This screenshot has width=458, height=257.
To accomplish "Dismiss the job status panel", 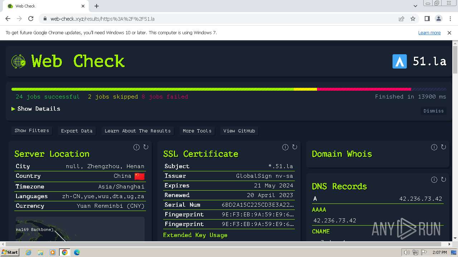I will point(433,111).
